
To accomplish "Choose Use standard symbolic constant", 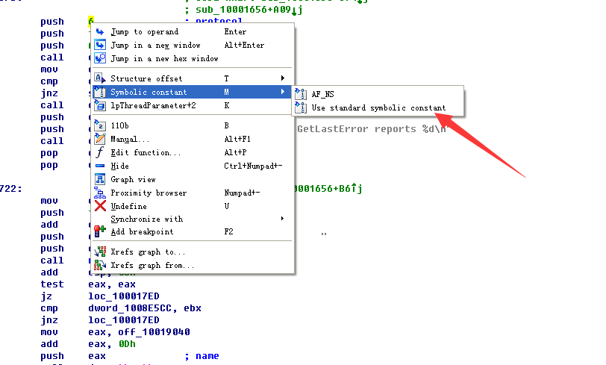I will tap(378, 107).
